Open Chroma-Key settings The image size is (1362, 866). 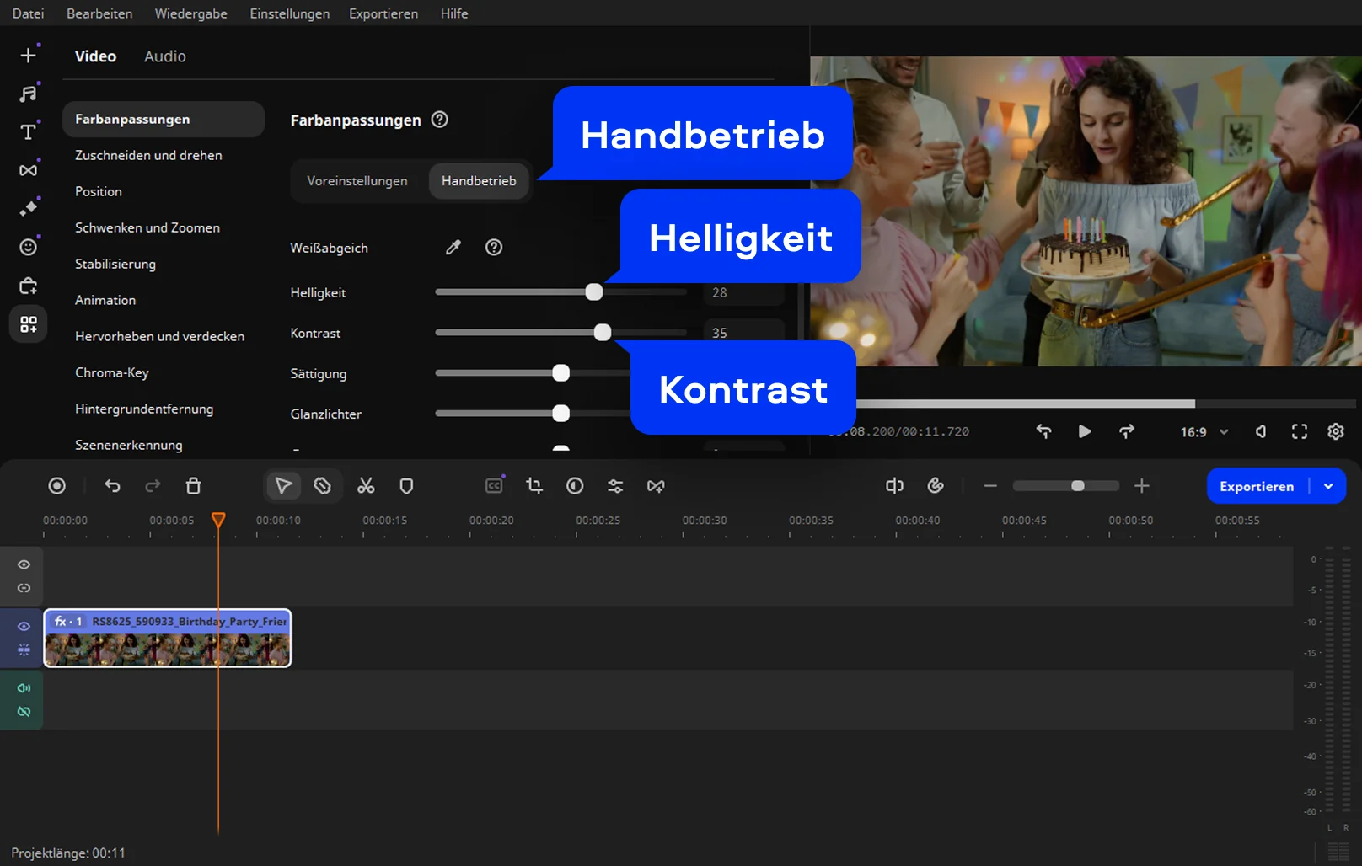coord(112,372)
